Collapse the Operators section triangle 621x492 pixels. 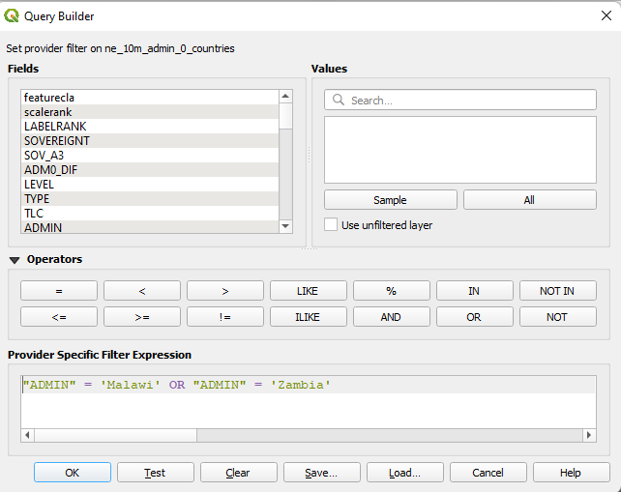(x=15, y=260)
